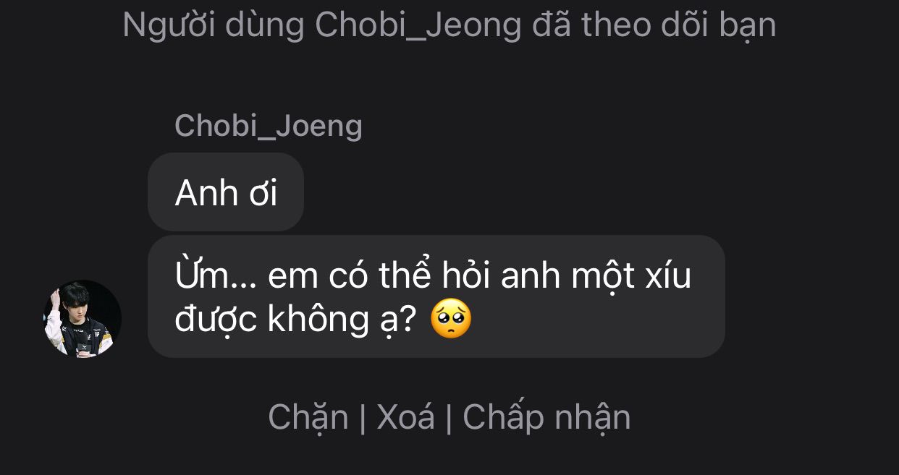The width and height of the screenshot is (899, 475).
Task: Click the word 'Ừm...' in the message
Action: coord(216,275)
